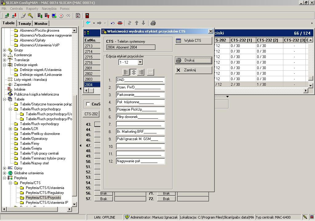The width and height of the screenshot is (315, 221).
Task: Click the green up-arrow computer toolbar icon
Action: [7, 15]
